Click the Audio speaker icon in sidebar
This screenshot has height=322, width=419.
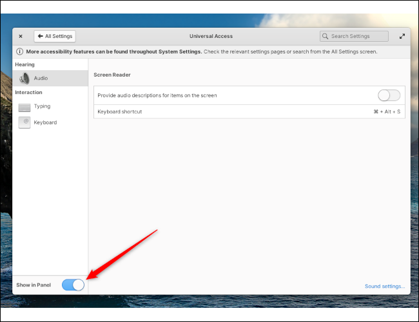[24, 79]
